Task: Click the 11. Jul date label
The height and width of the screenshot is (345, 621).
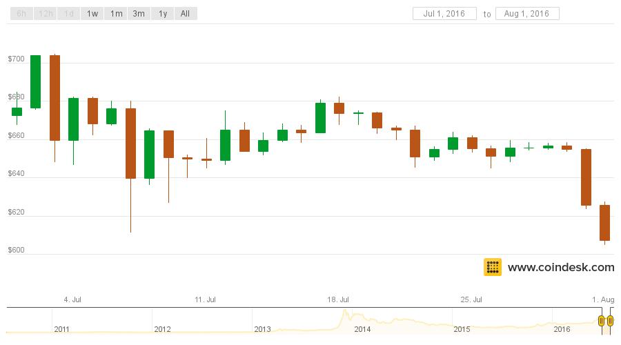Action: click(205, 300)
